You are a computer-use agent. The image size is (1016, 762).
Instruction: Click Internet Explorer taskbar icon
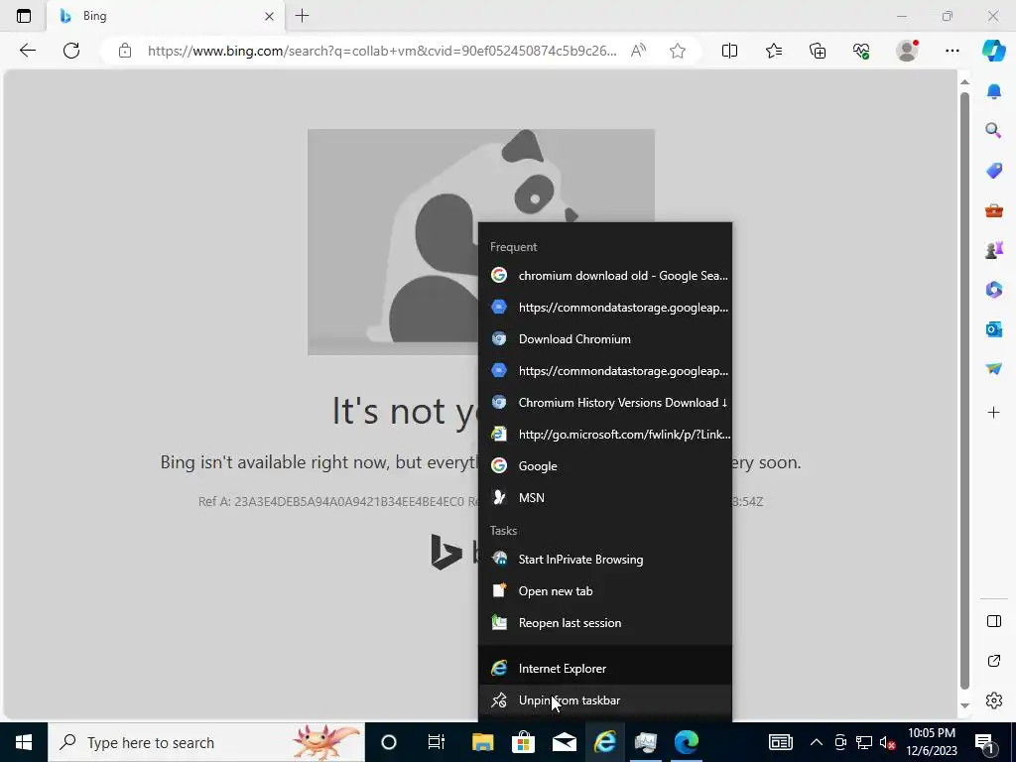coord(605,742)
